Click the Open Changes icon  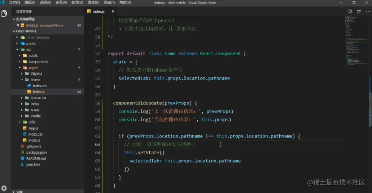point(350,12)
